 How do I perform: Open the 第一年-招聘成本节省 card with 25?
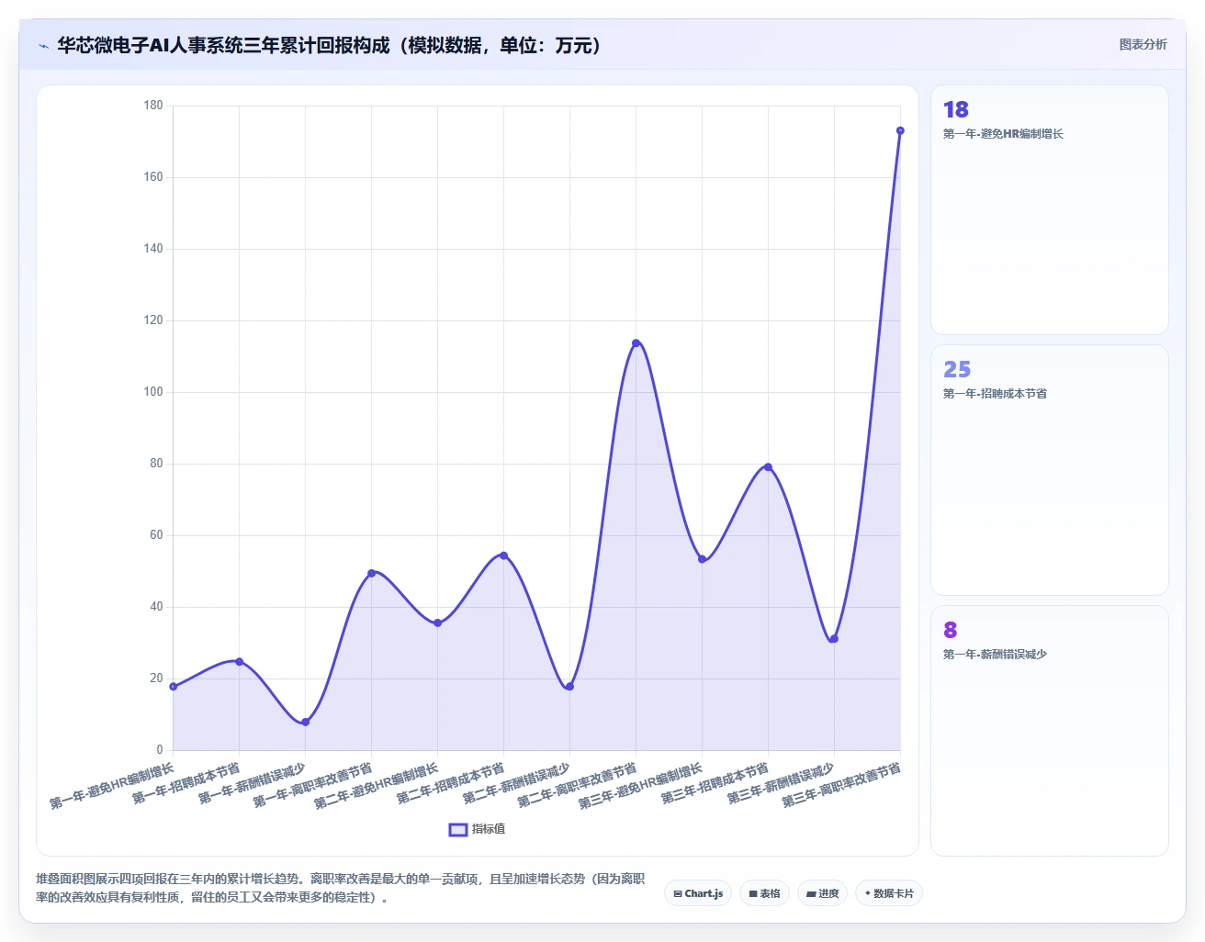(x=1050, y=470)
